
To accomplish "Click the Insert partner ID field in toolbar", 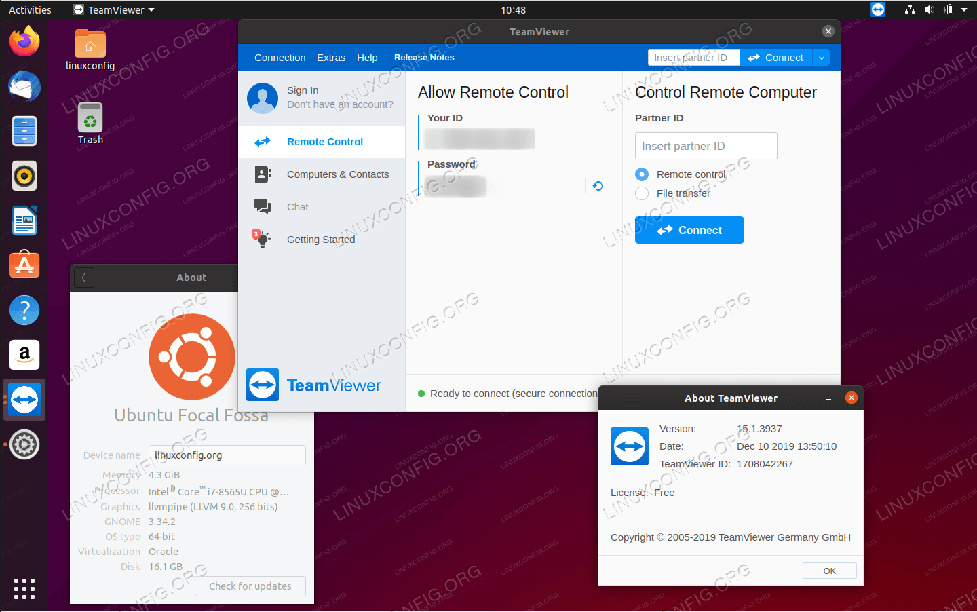I will tap(693, 58).
